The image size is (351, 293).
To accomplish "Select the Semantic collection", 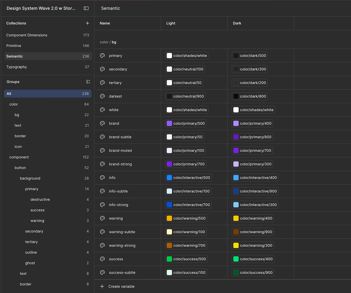I will 48,56.
